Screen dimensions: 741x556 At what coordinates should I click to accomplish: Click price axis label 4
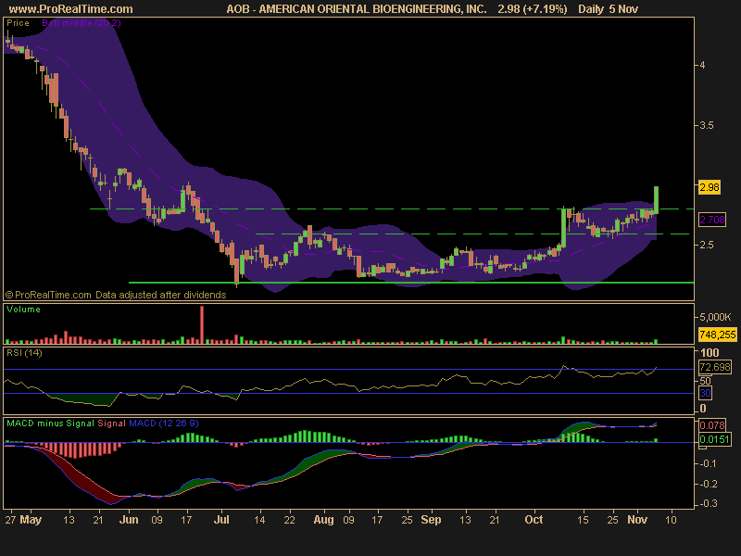point(703,65)
